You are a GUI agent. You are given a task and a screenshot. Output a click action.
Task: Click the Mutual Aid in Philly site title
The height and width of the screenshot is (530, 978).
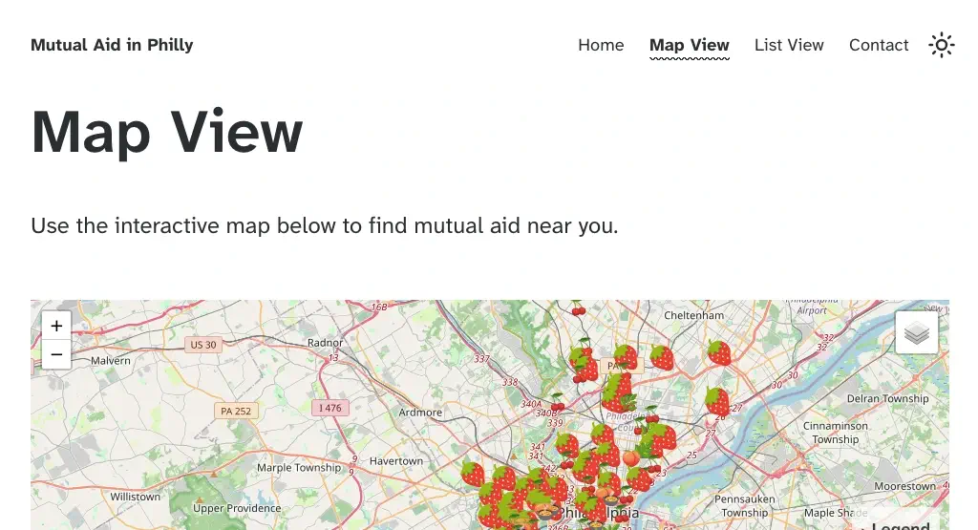112,45
